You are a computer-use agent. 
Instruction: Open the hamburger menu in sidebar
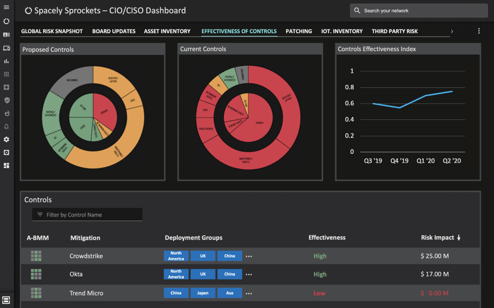point(6,7)
